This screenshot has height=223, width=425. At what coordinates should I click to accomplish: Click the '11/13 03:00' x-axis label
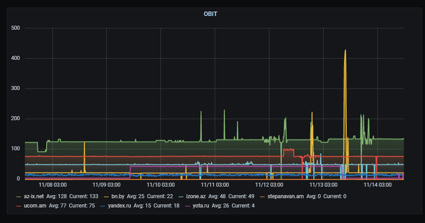323,185
